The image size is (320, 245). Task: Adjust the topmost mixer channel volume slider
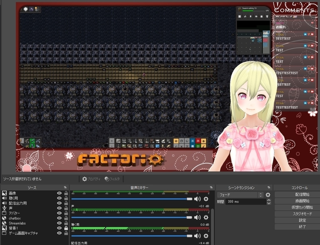point(132,199)
